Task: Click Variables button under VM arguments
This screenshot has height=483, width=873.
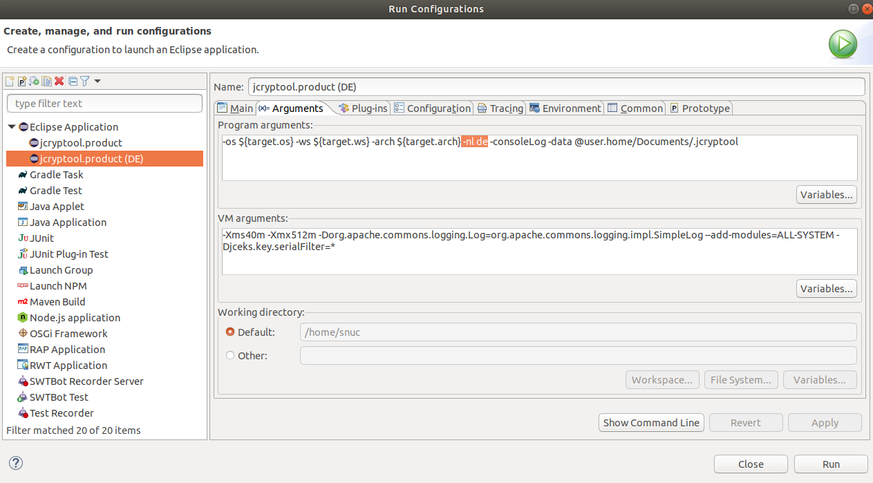Action: (x=827, y=288)
